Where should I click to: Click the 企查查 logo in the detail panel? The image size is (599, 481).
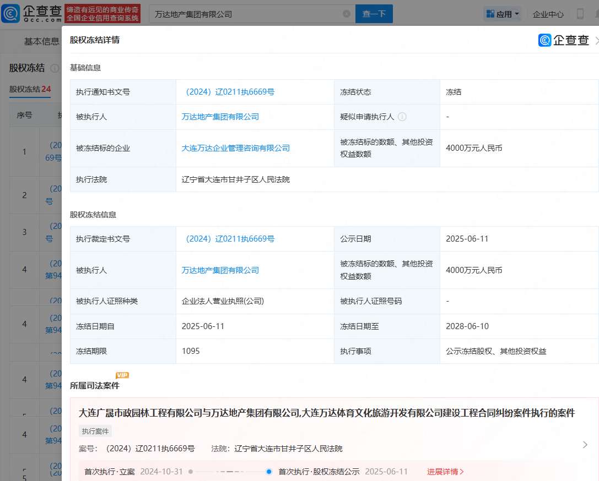tap(564, 40)
